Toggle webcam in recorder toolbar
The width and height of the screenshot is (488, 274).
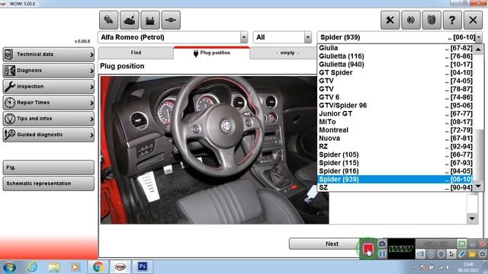[x=441, y=254]
